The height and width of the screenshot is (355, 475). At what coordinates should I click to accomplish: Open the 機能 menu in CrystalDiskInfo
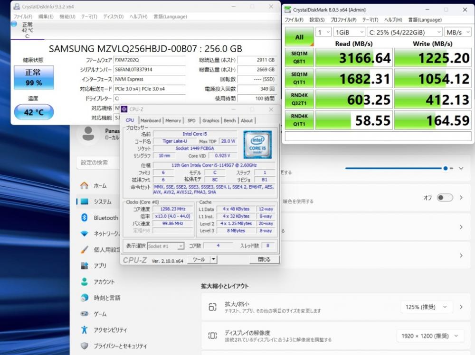67,17
